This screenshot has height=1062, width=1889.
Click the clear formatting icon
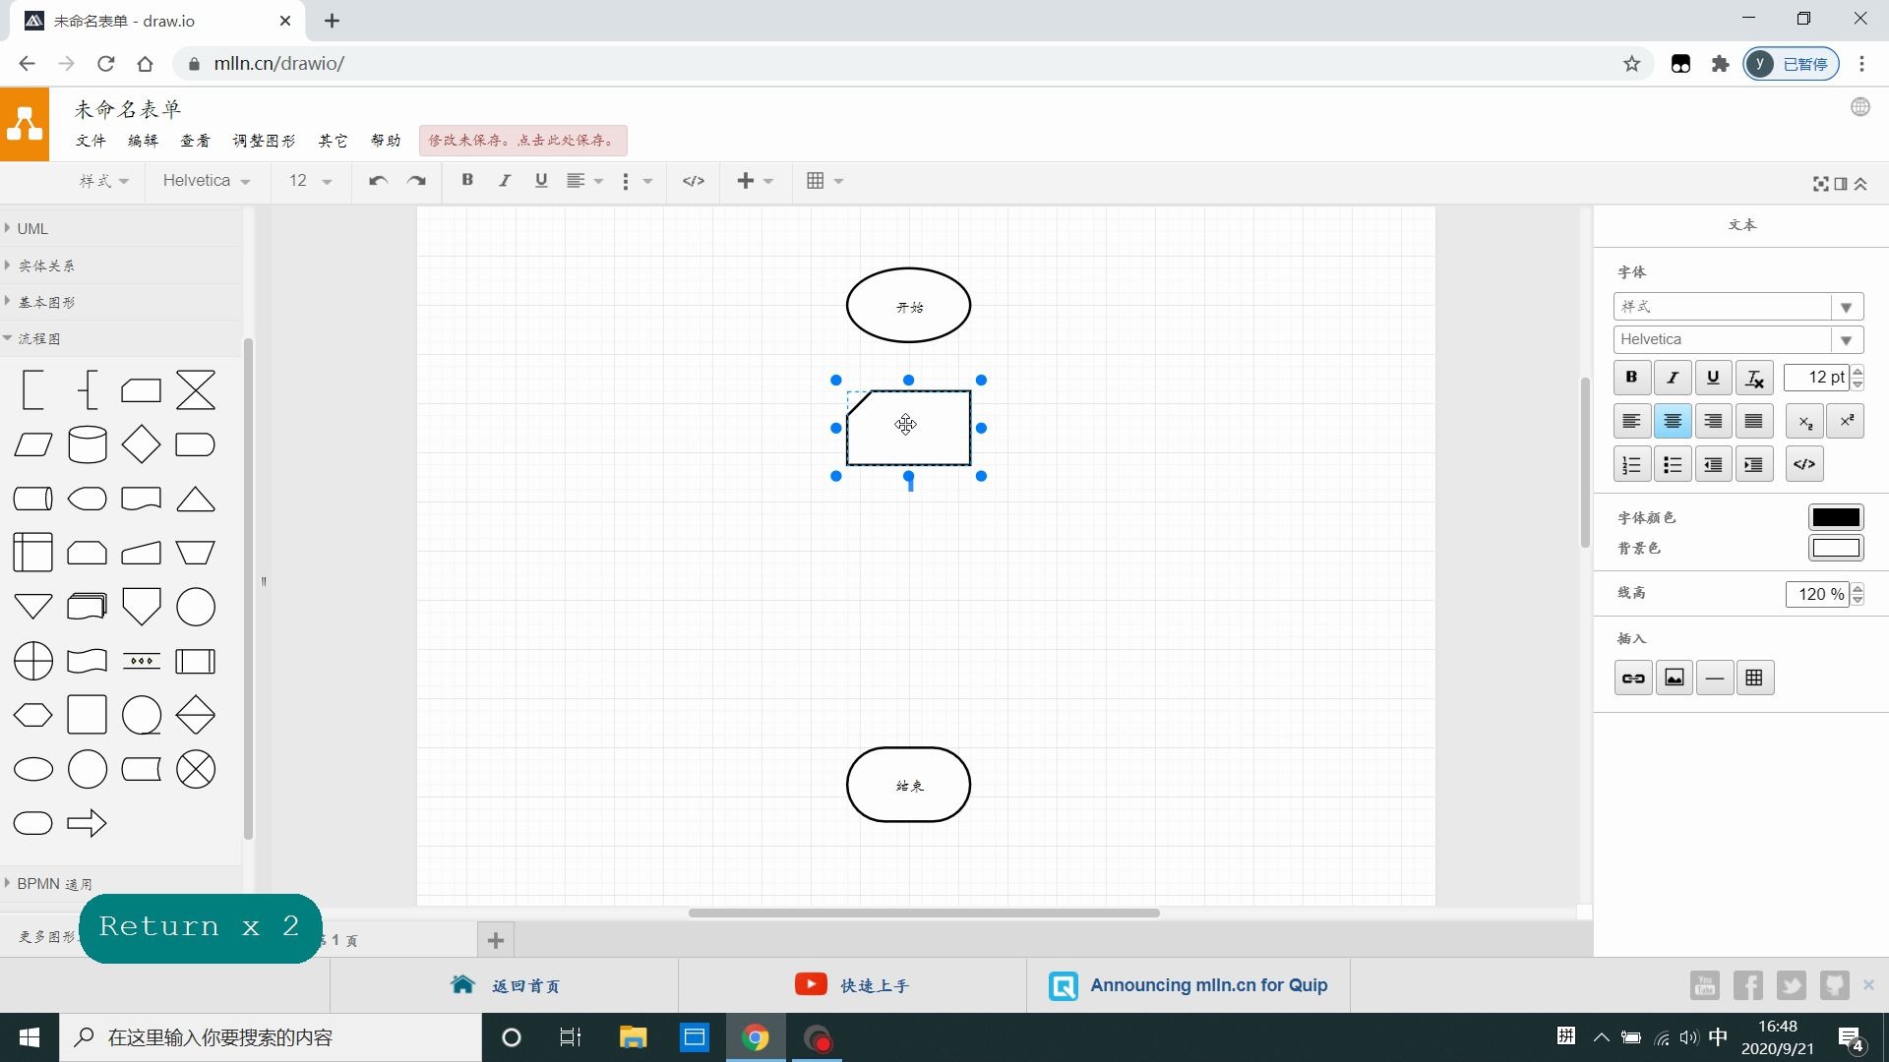point(1754,378)
